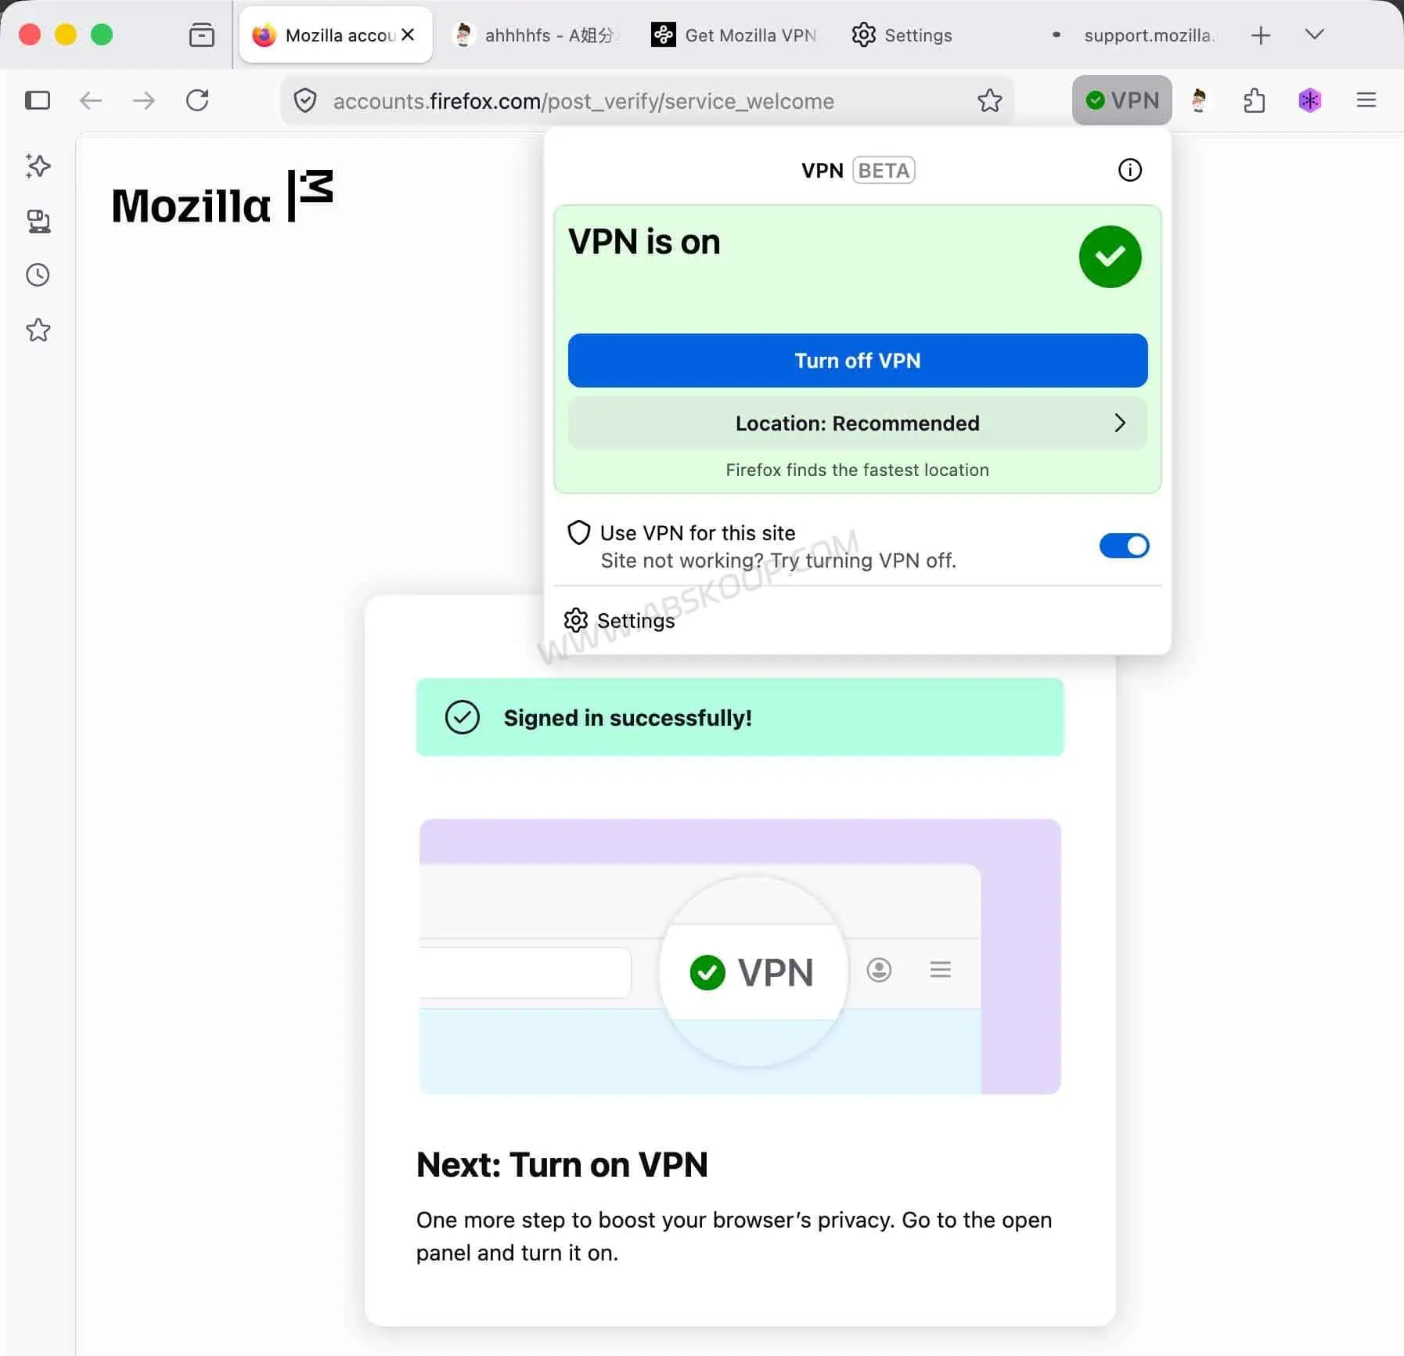The width and height of the screenshot is (1404, 1356).
Task: Open the AI chatbot sparkle sidebar icon
Action: [x=38, y=166]
